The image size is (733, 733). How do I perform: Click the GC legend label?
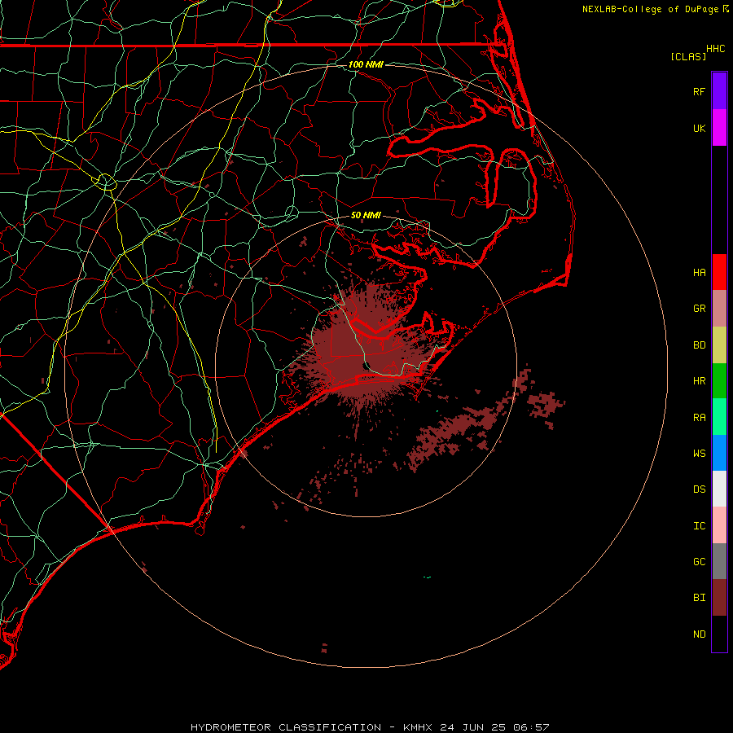(x=700, y=562)
